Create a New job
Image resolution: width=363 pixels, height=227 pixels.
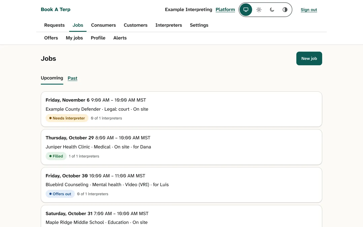[309, 59]
